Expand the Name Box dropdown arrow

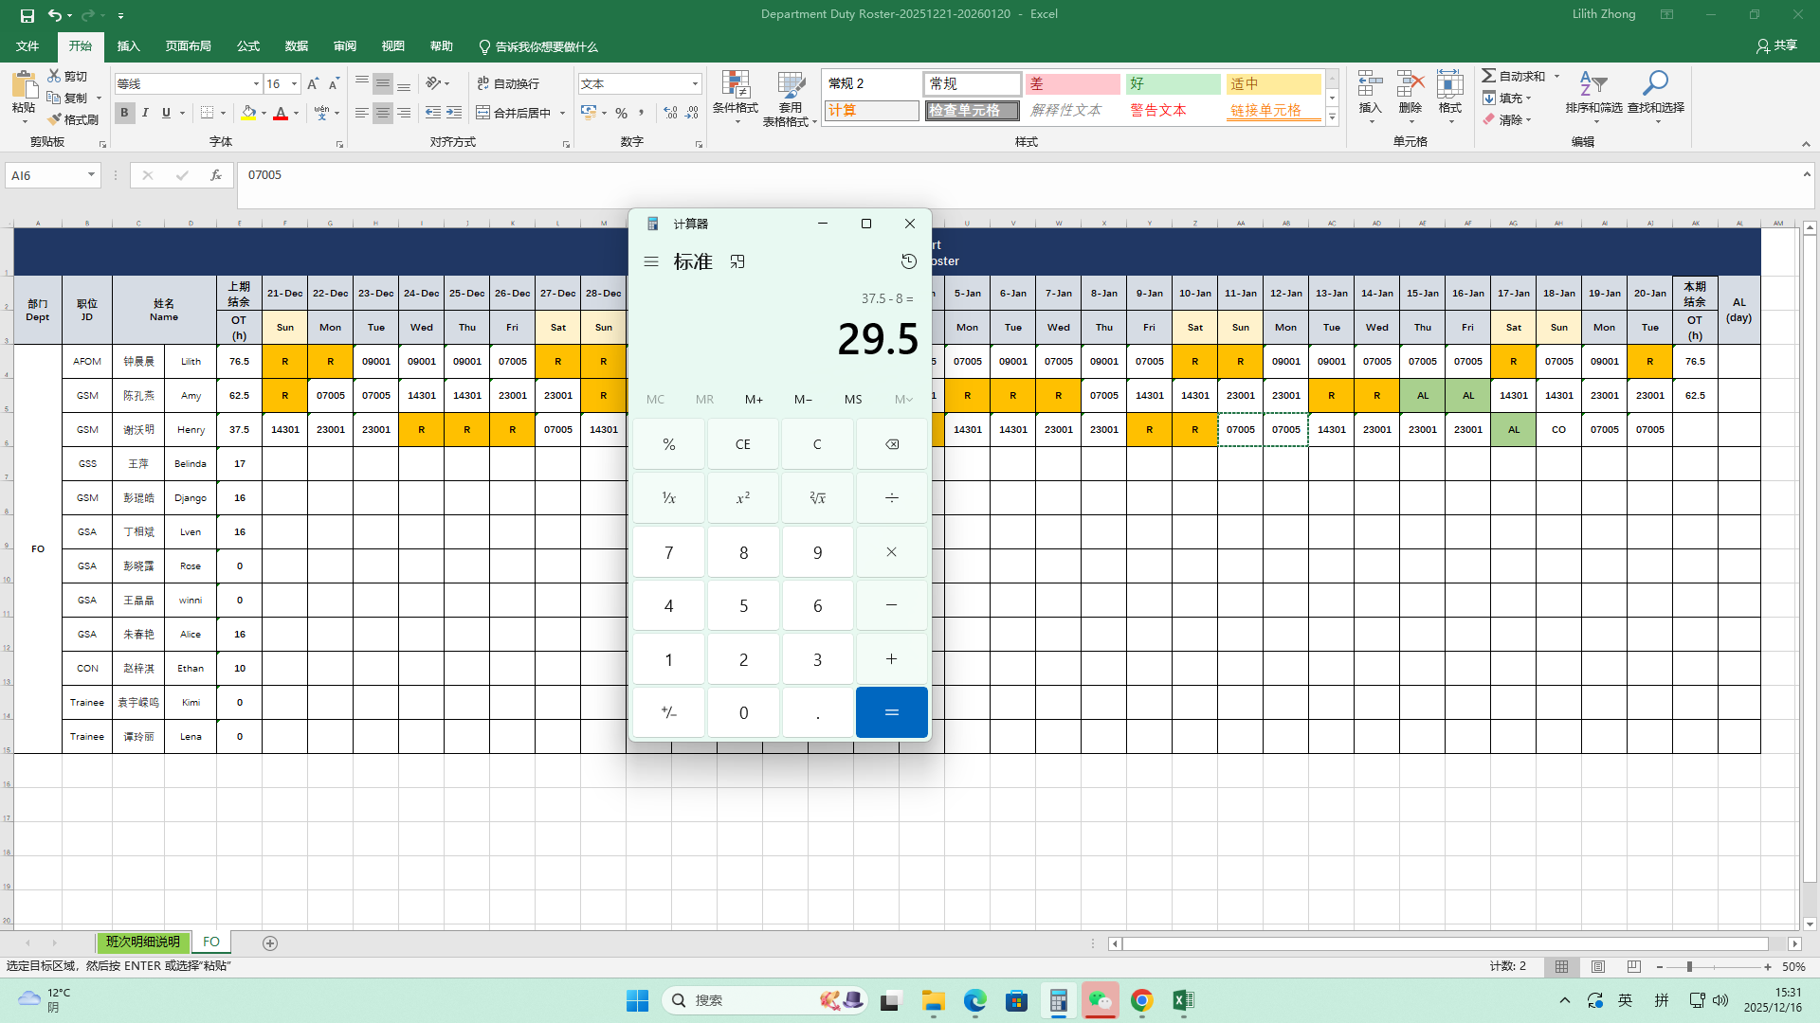pyautogui.click(x=91, y=175)
